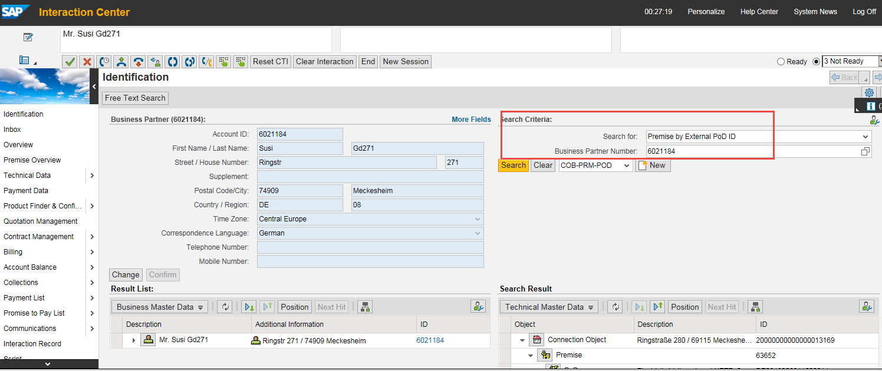The width and height of the screenshot is (882, 371).
Task: Personalize the Result List table
Action: click(478, 307)
